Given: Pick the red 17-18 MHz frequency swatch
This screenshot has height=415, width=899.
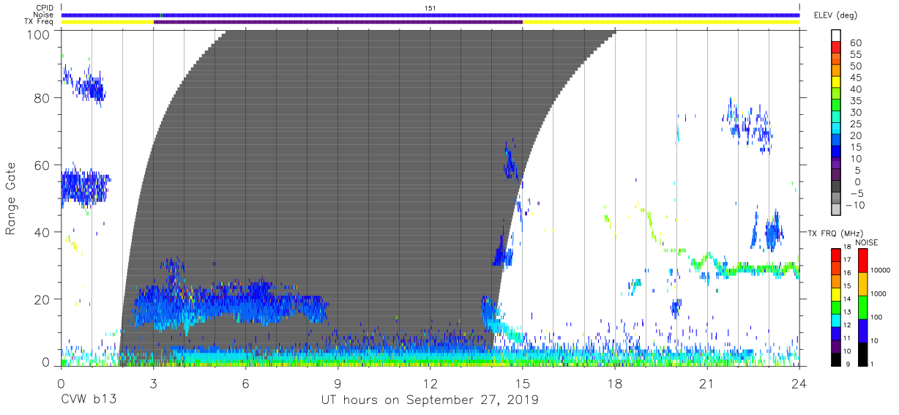Looking at the screenshot, I should pyautogui.click(x=837, y=254).
